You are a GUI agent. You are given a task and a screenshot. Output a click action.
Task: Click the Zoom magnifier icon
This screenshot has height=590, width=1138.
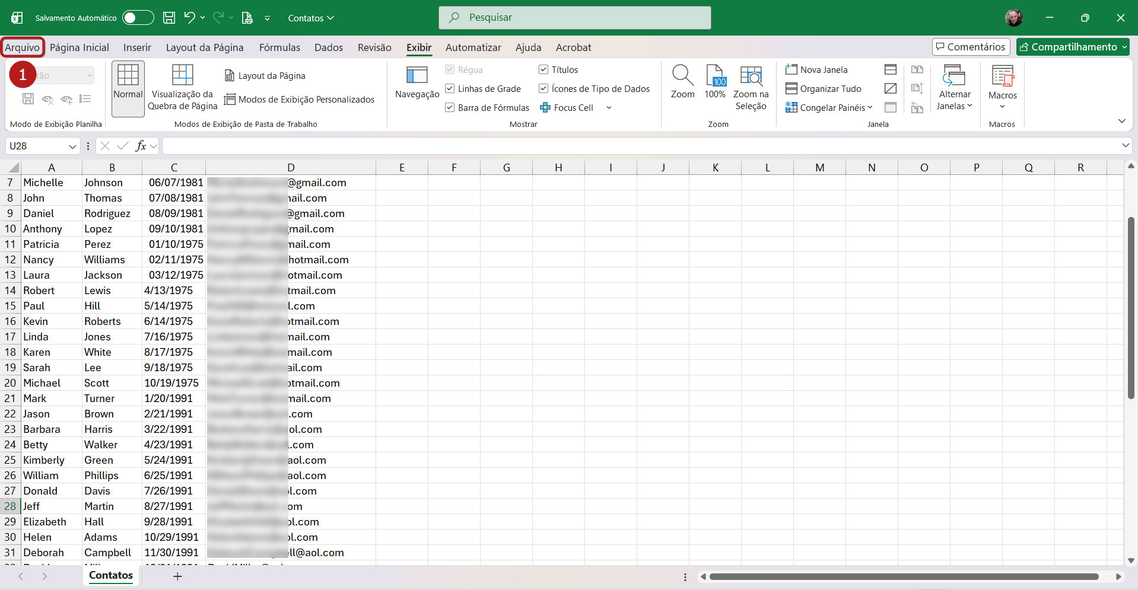[682, 76]
